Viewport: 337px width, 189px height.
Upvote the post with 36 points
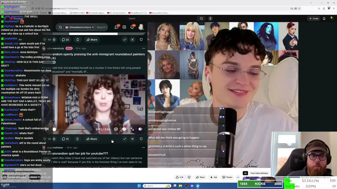45,139
